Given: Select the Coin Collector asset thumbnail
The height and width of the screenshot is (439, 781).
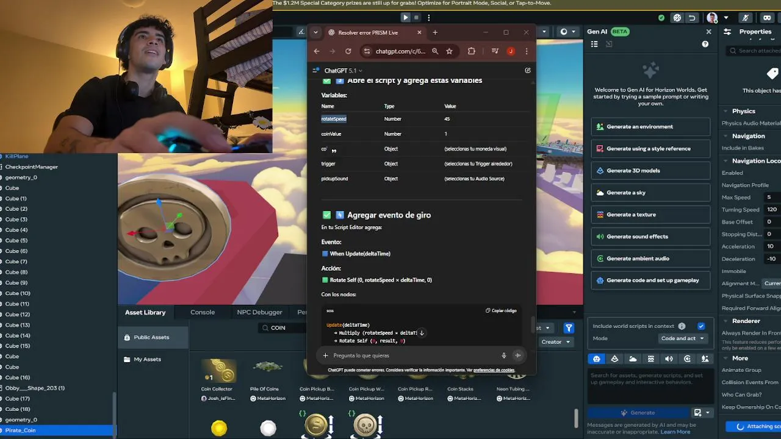Looking at the screenshot, I should coord(218,371).
